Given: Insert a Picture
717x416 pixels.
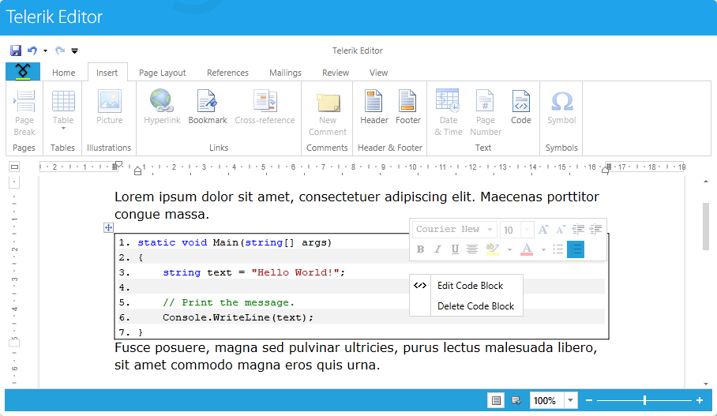Looking at the screenshot, I should tap(109, 107).
